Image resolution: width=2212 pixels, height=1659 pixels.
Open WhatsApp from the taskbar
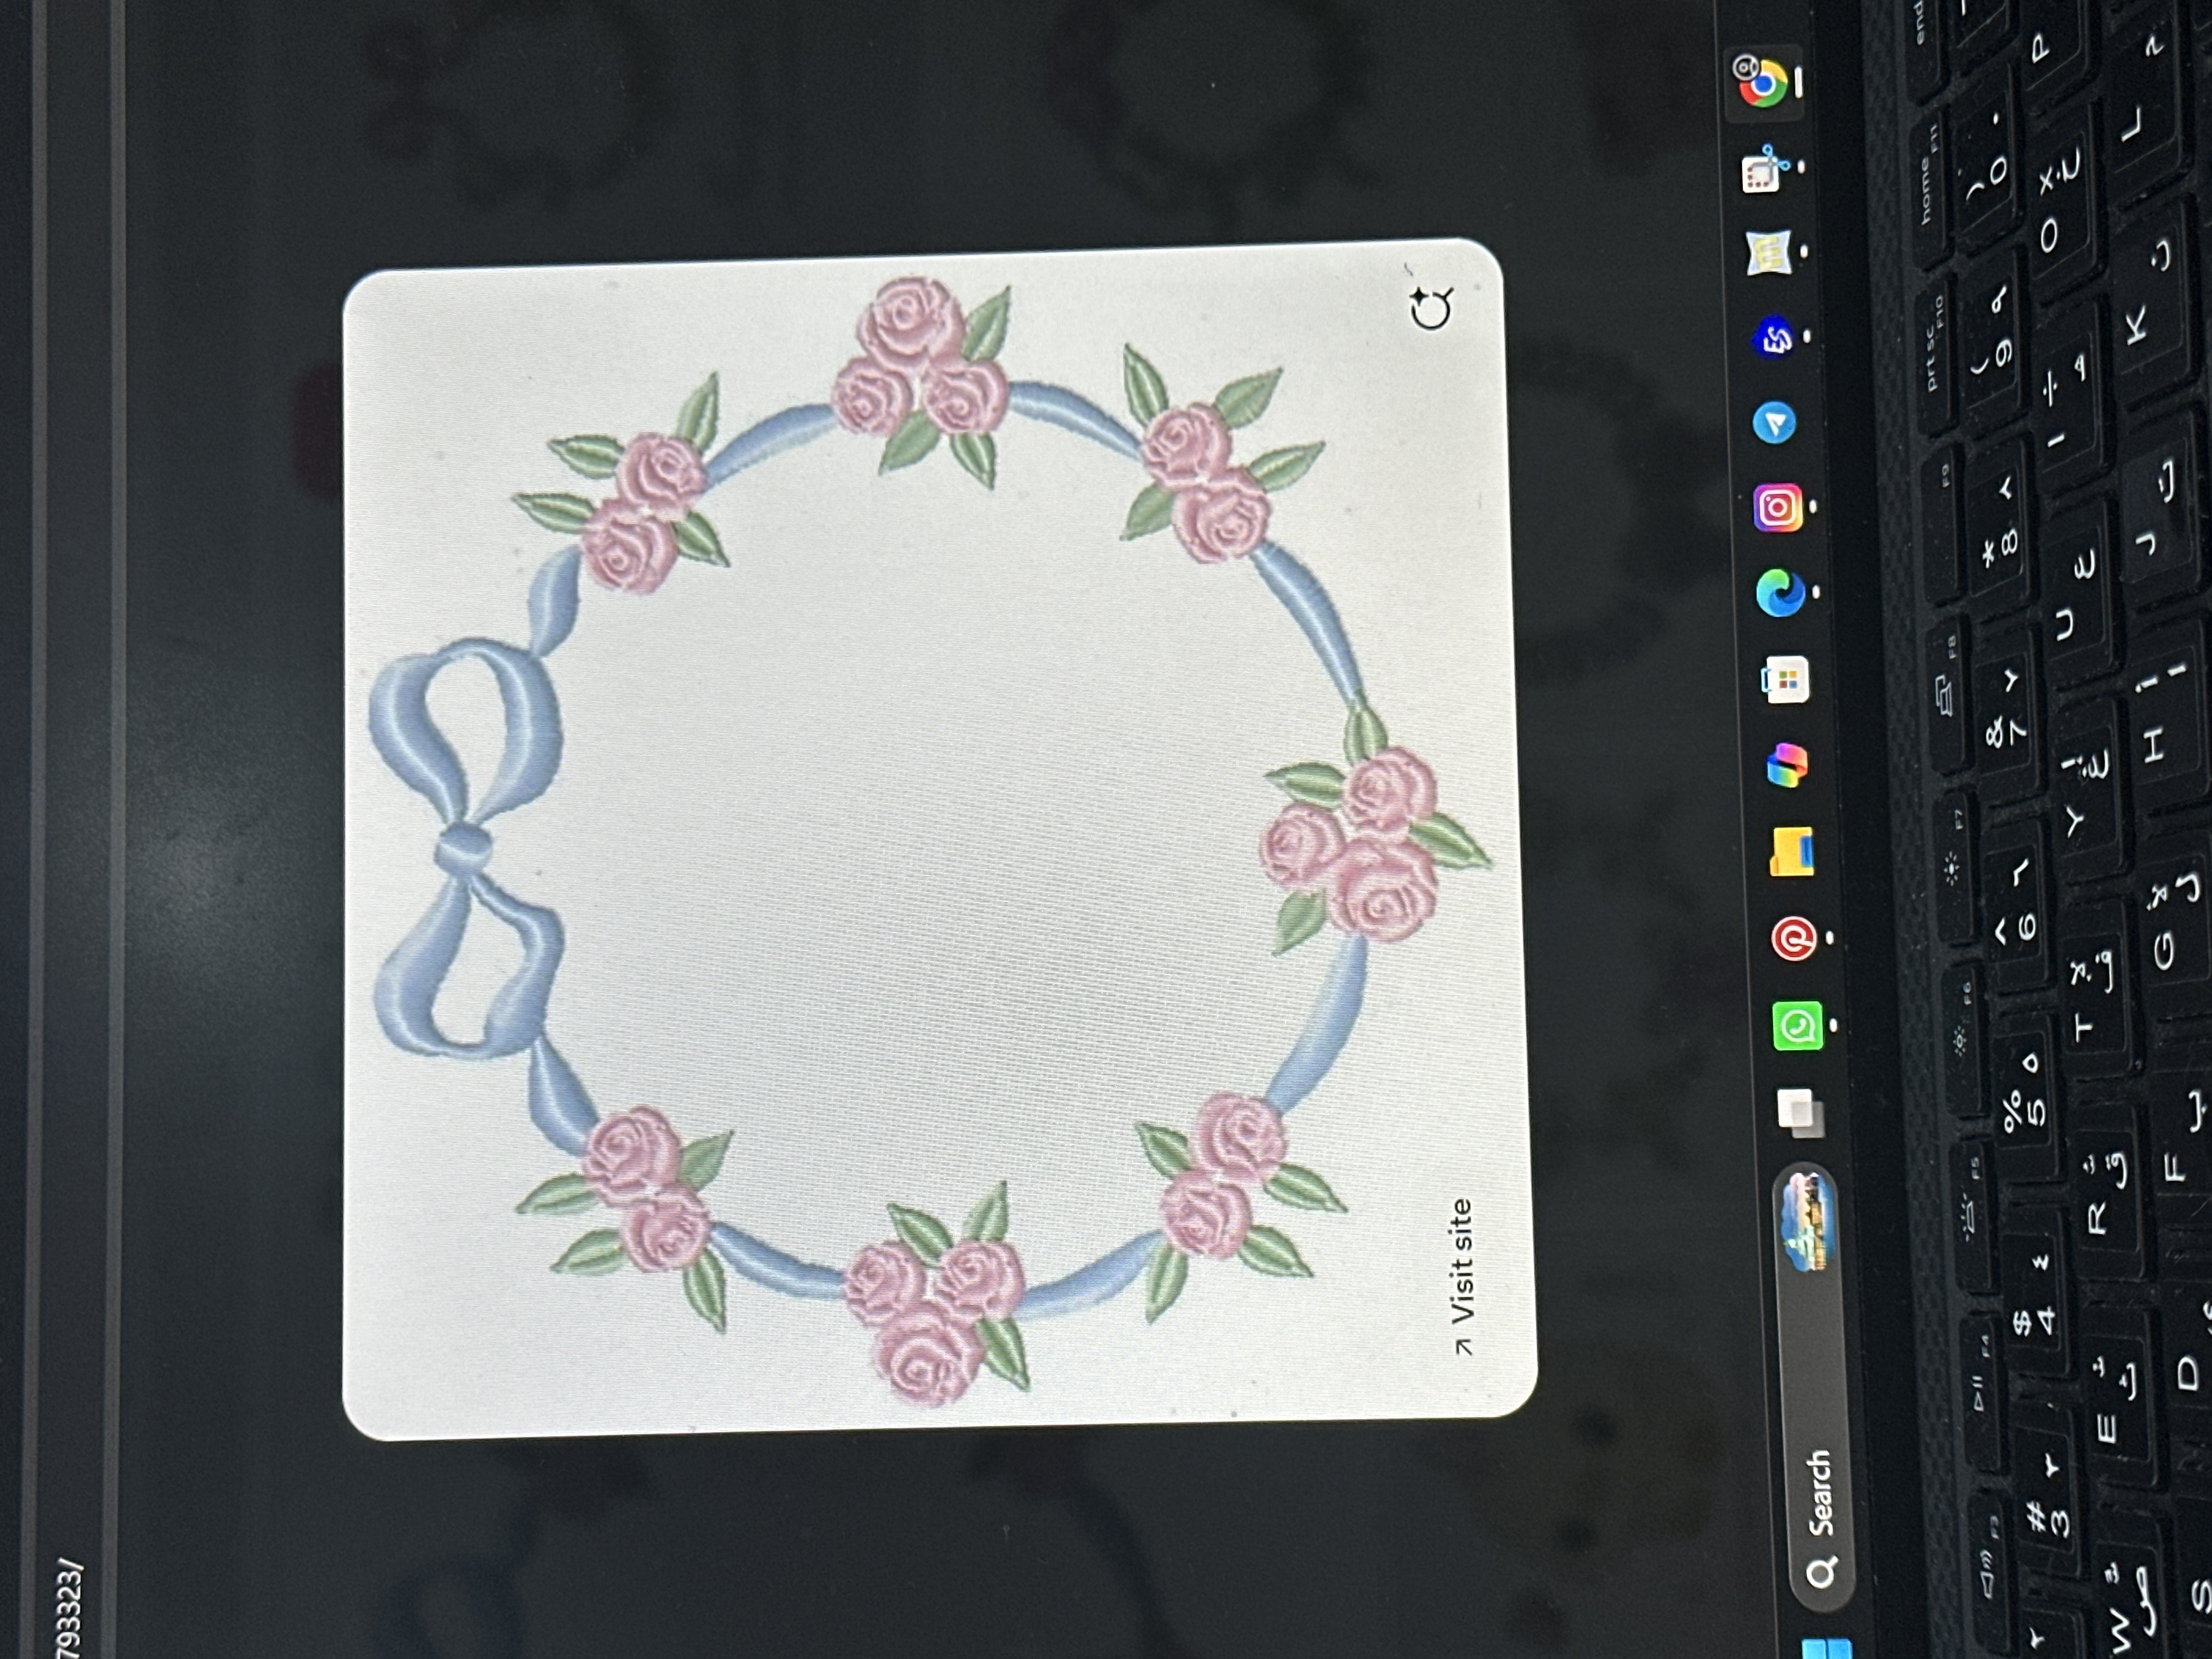[1797, 1026]
